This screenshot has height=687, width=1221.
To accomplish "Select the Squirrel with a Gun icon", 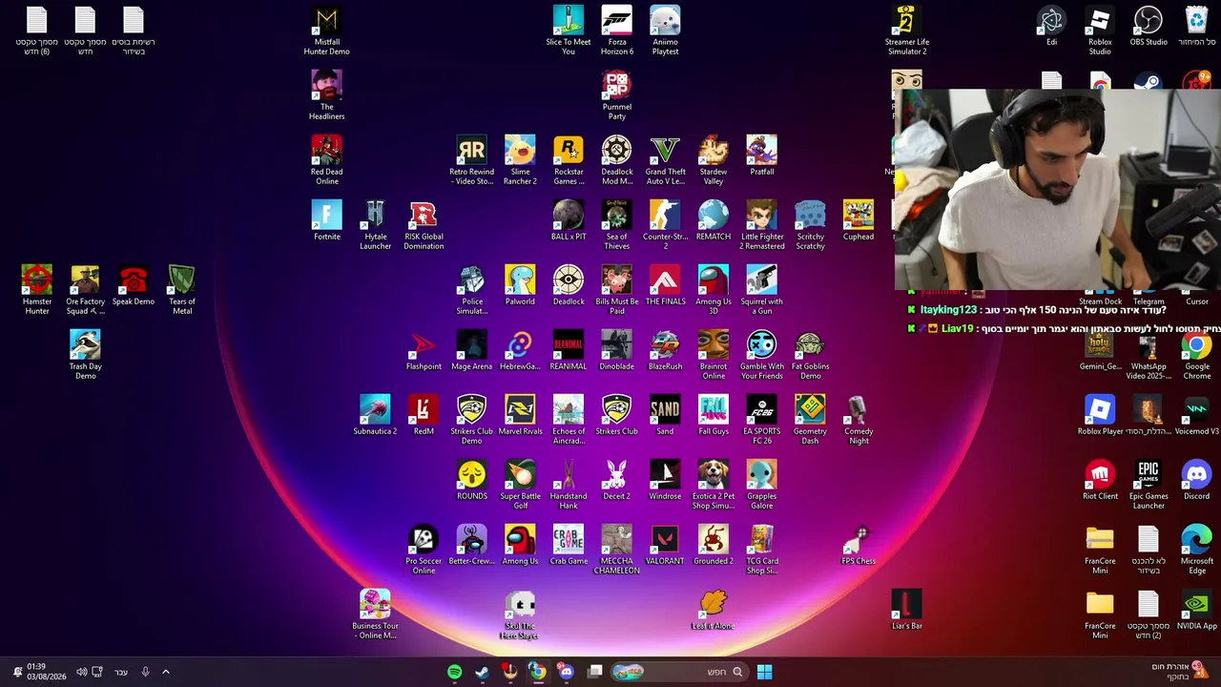I will click(761, 290).
